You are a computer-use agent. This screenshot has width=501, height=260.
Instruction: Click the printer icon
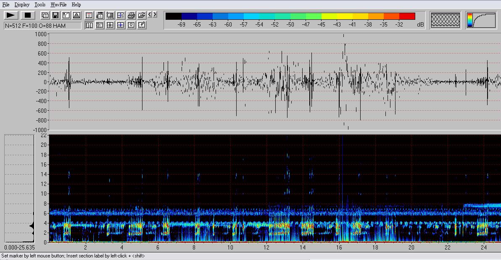[x=131, y=15]
